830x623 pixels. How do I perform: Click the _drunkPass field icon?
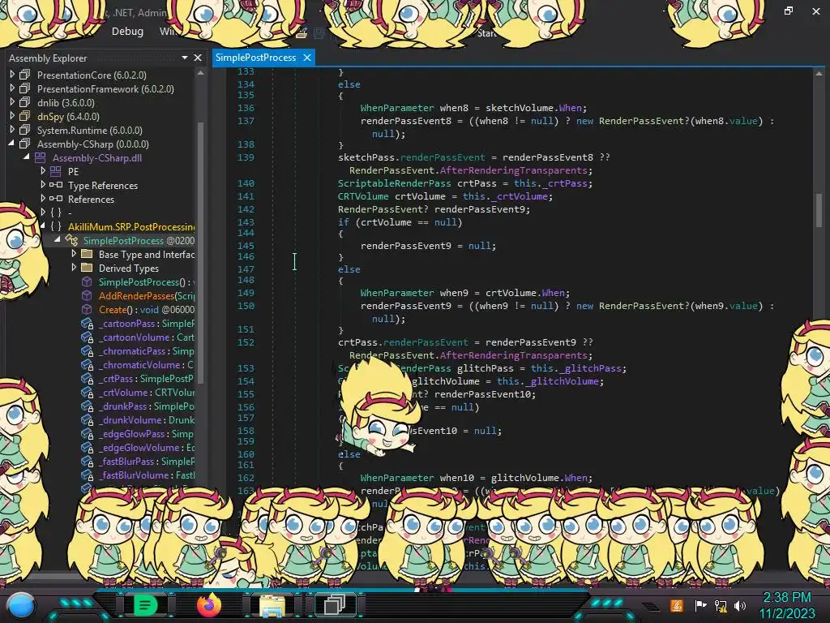(x=87, y=406)
